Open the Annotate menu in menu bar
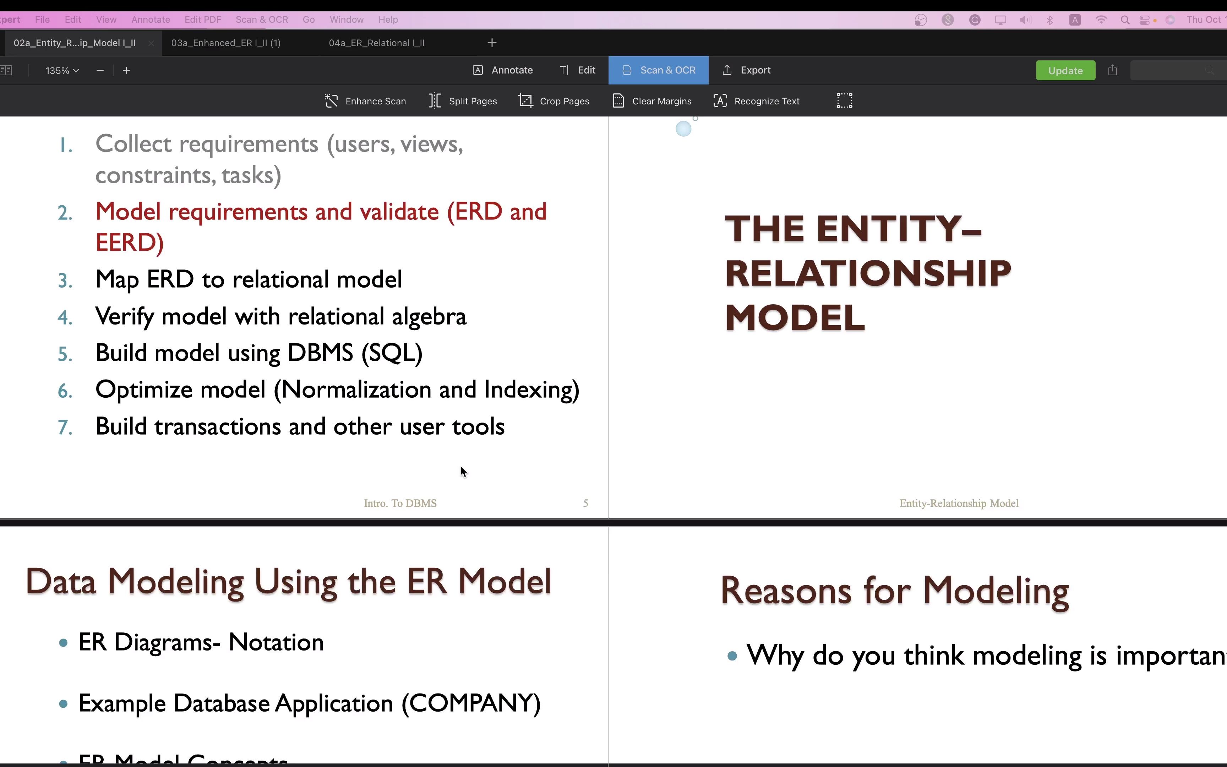 click(x=151, y=20)
